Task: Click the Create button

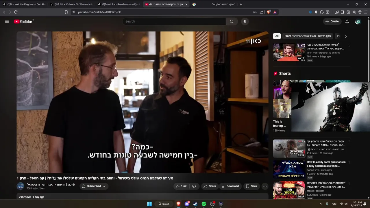Action: [332, 21]
